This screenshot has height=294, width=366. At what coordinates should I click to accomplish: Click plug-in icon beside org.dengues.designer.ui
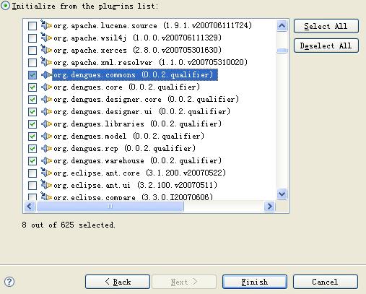coord(46,111)
